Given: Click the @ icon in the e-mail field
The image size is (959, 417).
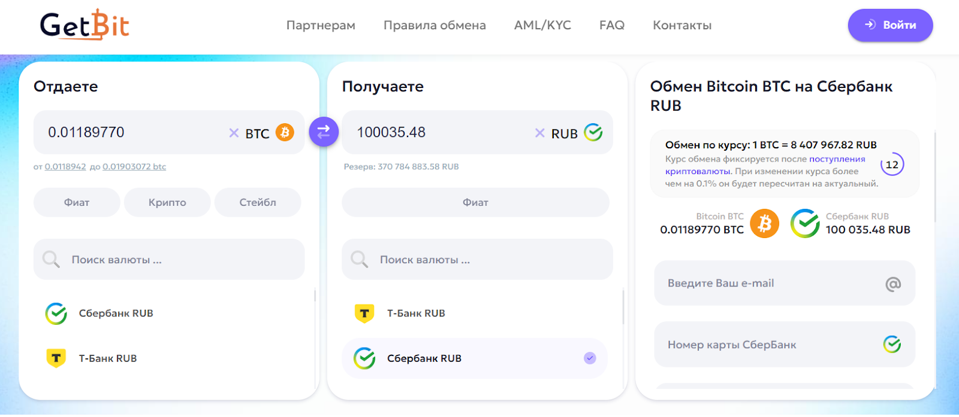Looking at the screenshot, I should tap(893, 284).
